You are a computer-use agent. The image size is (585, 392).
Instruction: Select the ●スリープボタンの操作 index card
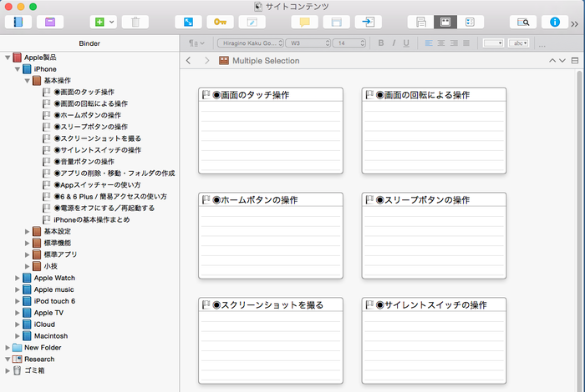(434, 235)
